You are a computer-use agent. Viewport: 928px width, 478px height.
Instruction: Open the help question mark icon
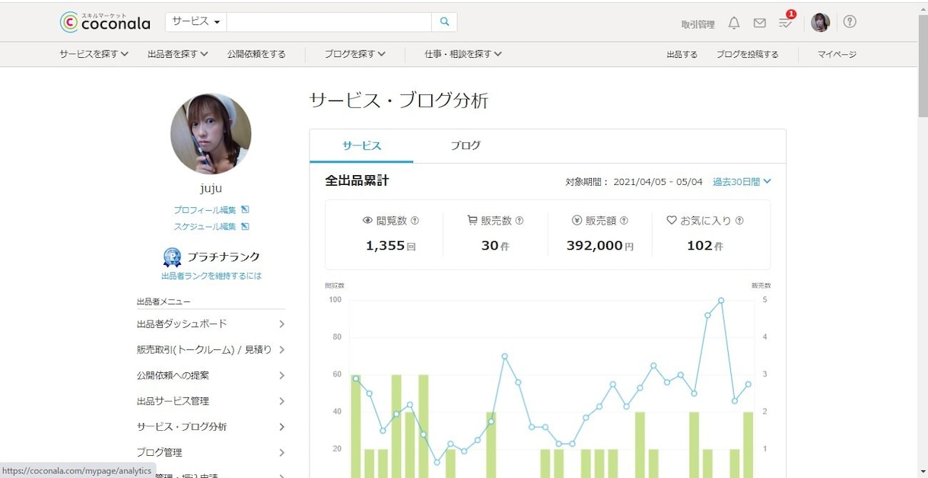click(850, 21)
